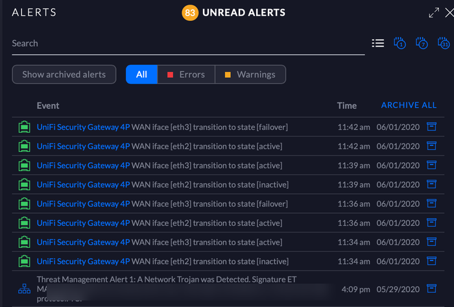Archive the 11:42 am eth3 failover alert
454x307 pixels.
(x=431, y=127)
